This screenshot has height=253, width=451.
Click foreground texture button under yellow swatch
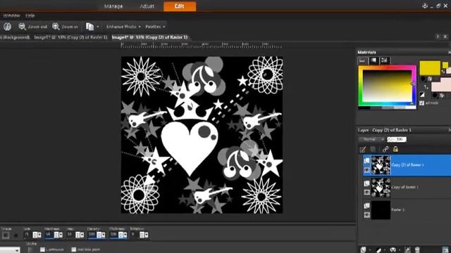point(430,79)
